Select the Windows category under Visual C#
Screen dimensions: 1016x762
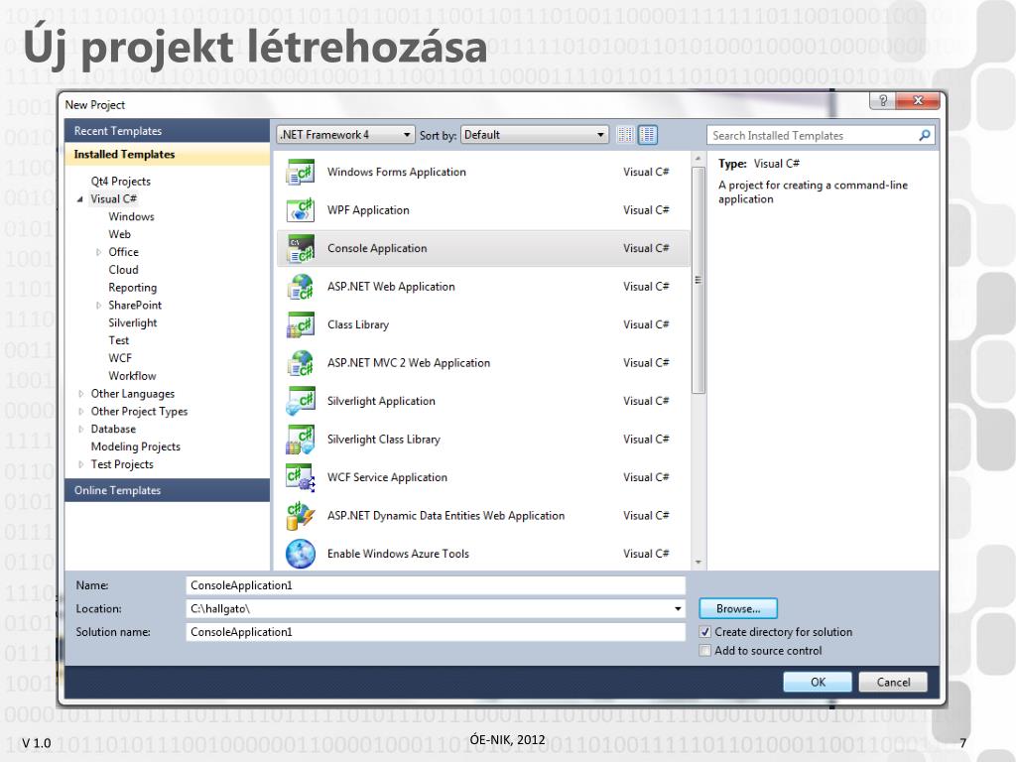point(132,216)
